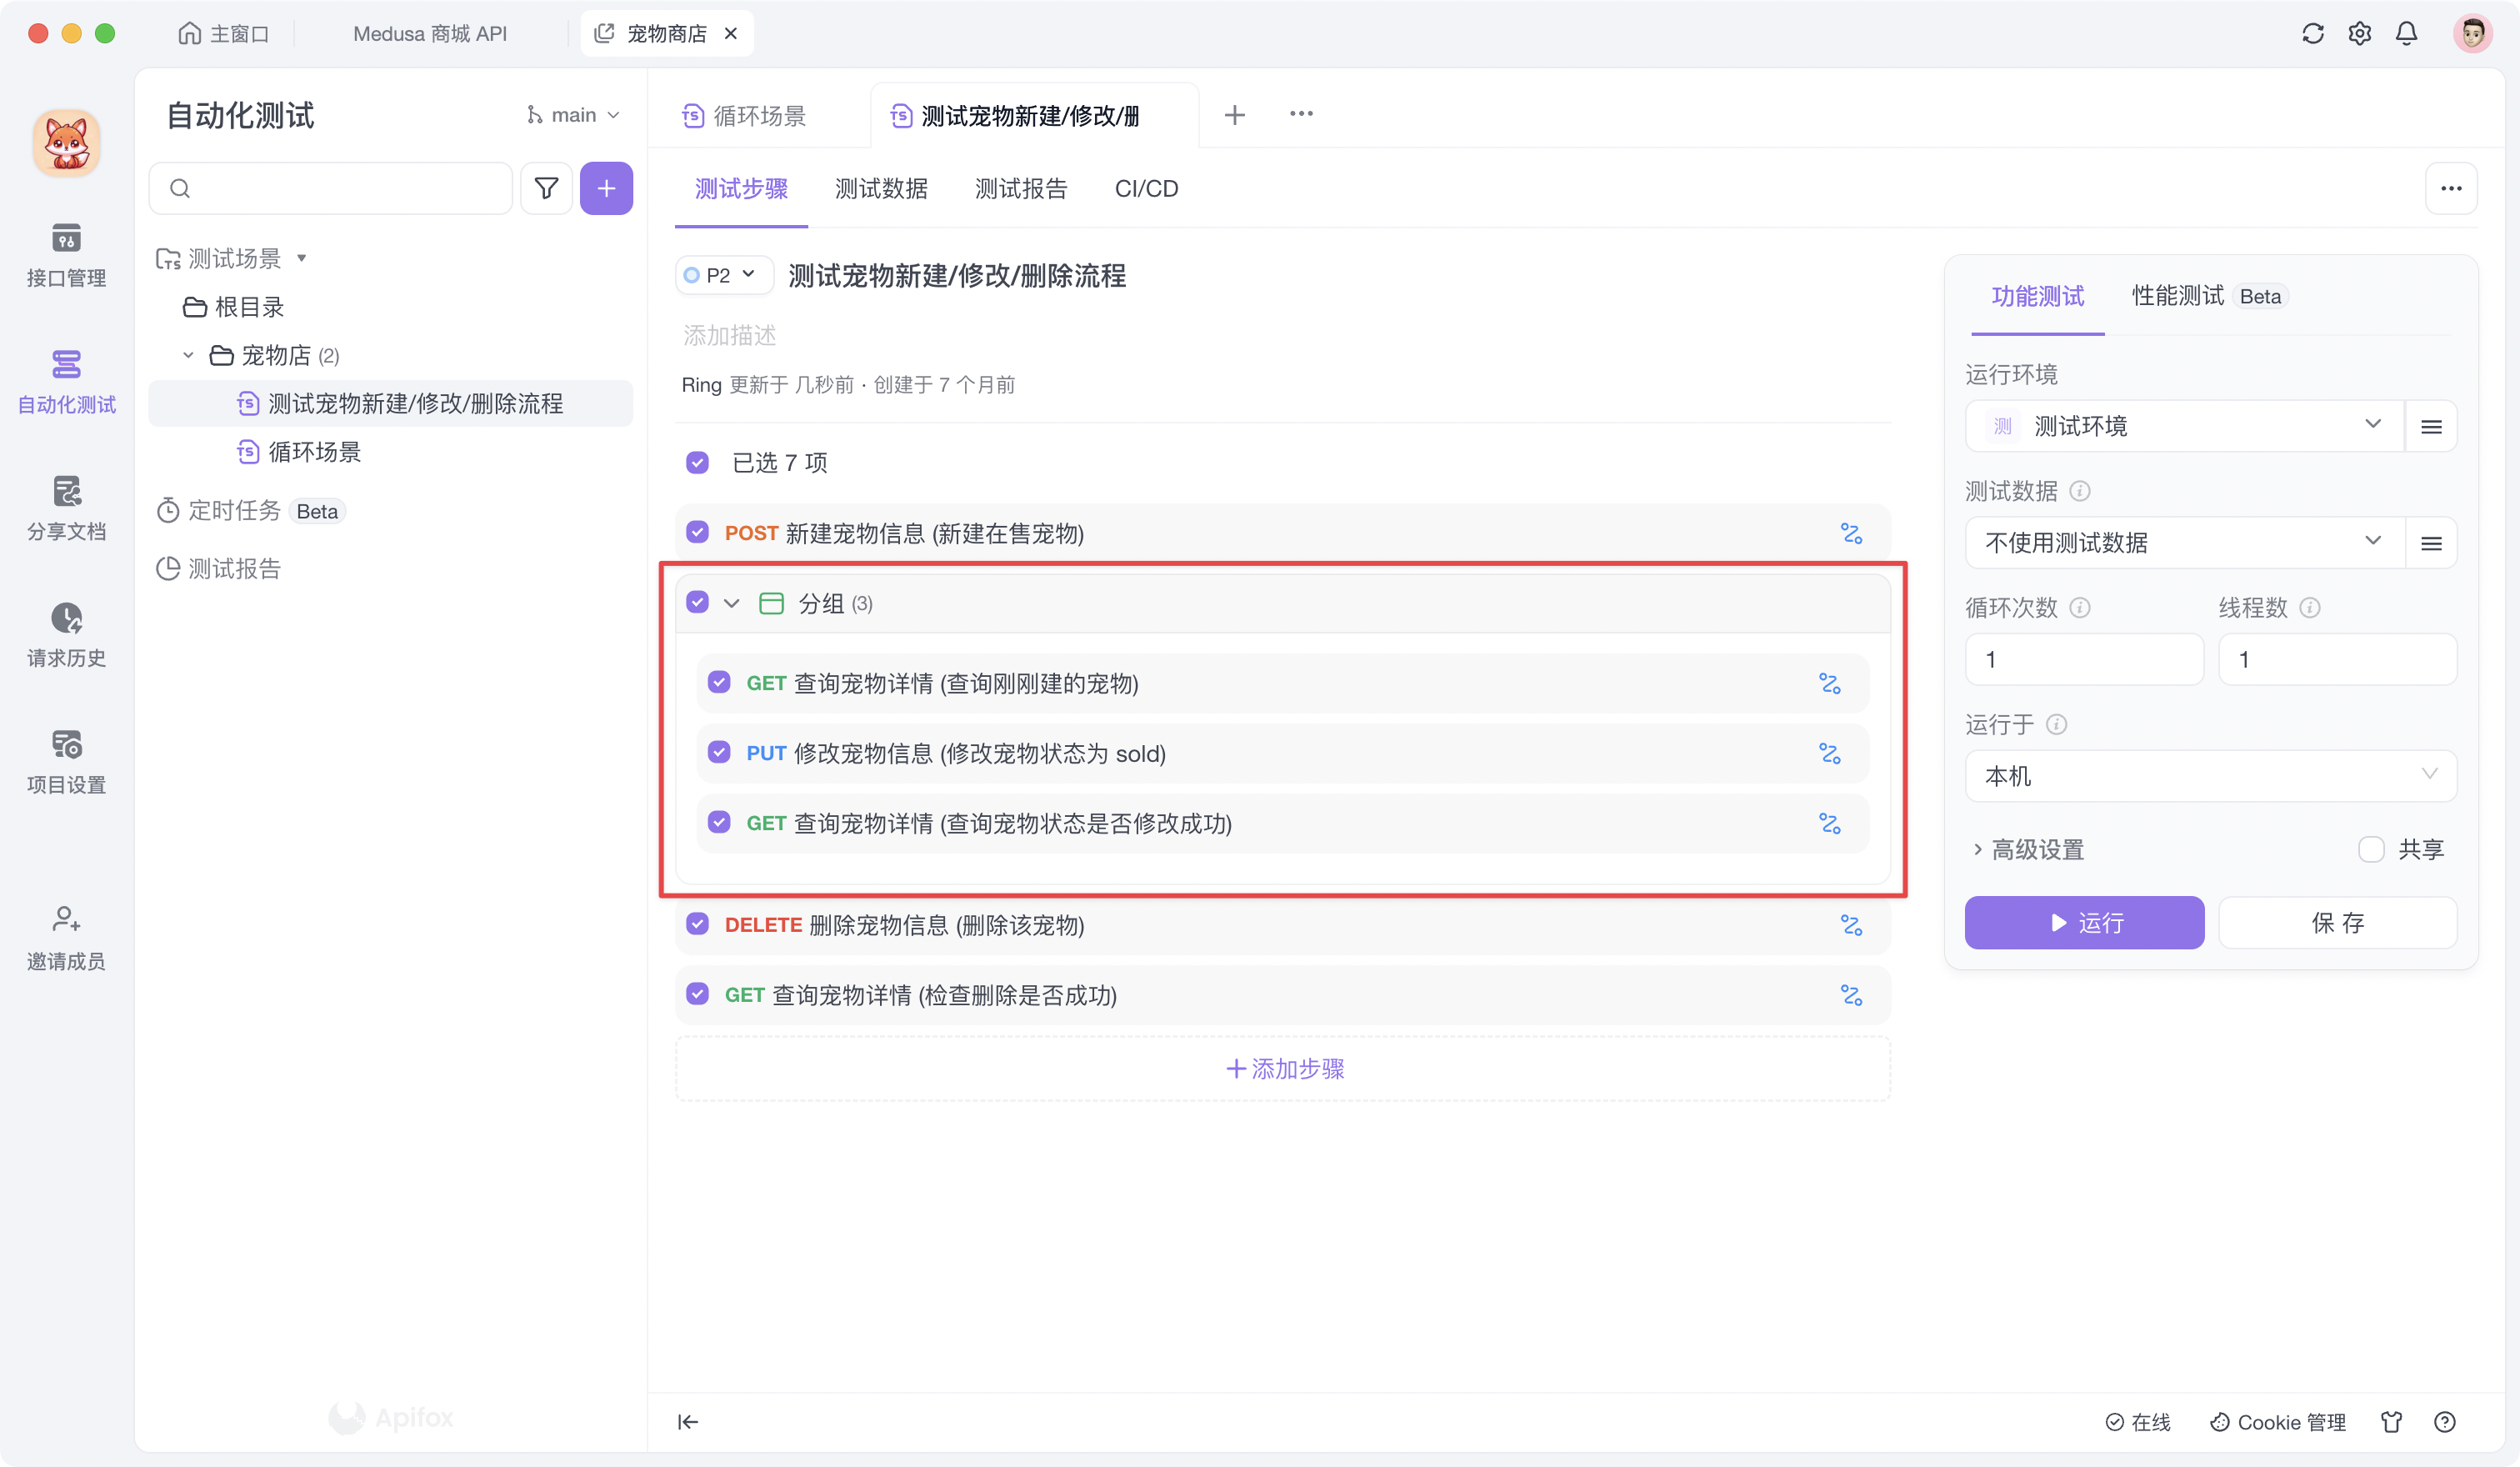Click the refresh icon in the top bar

click(2312, 34)
